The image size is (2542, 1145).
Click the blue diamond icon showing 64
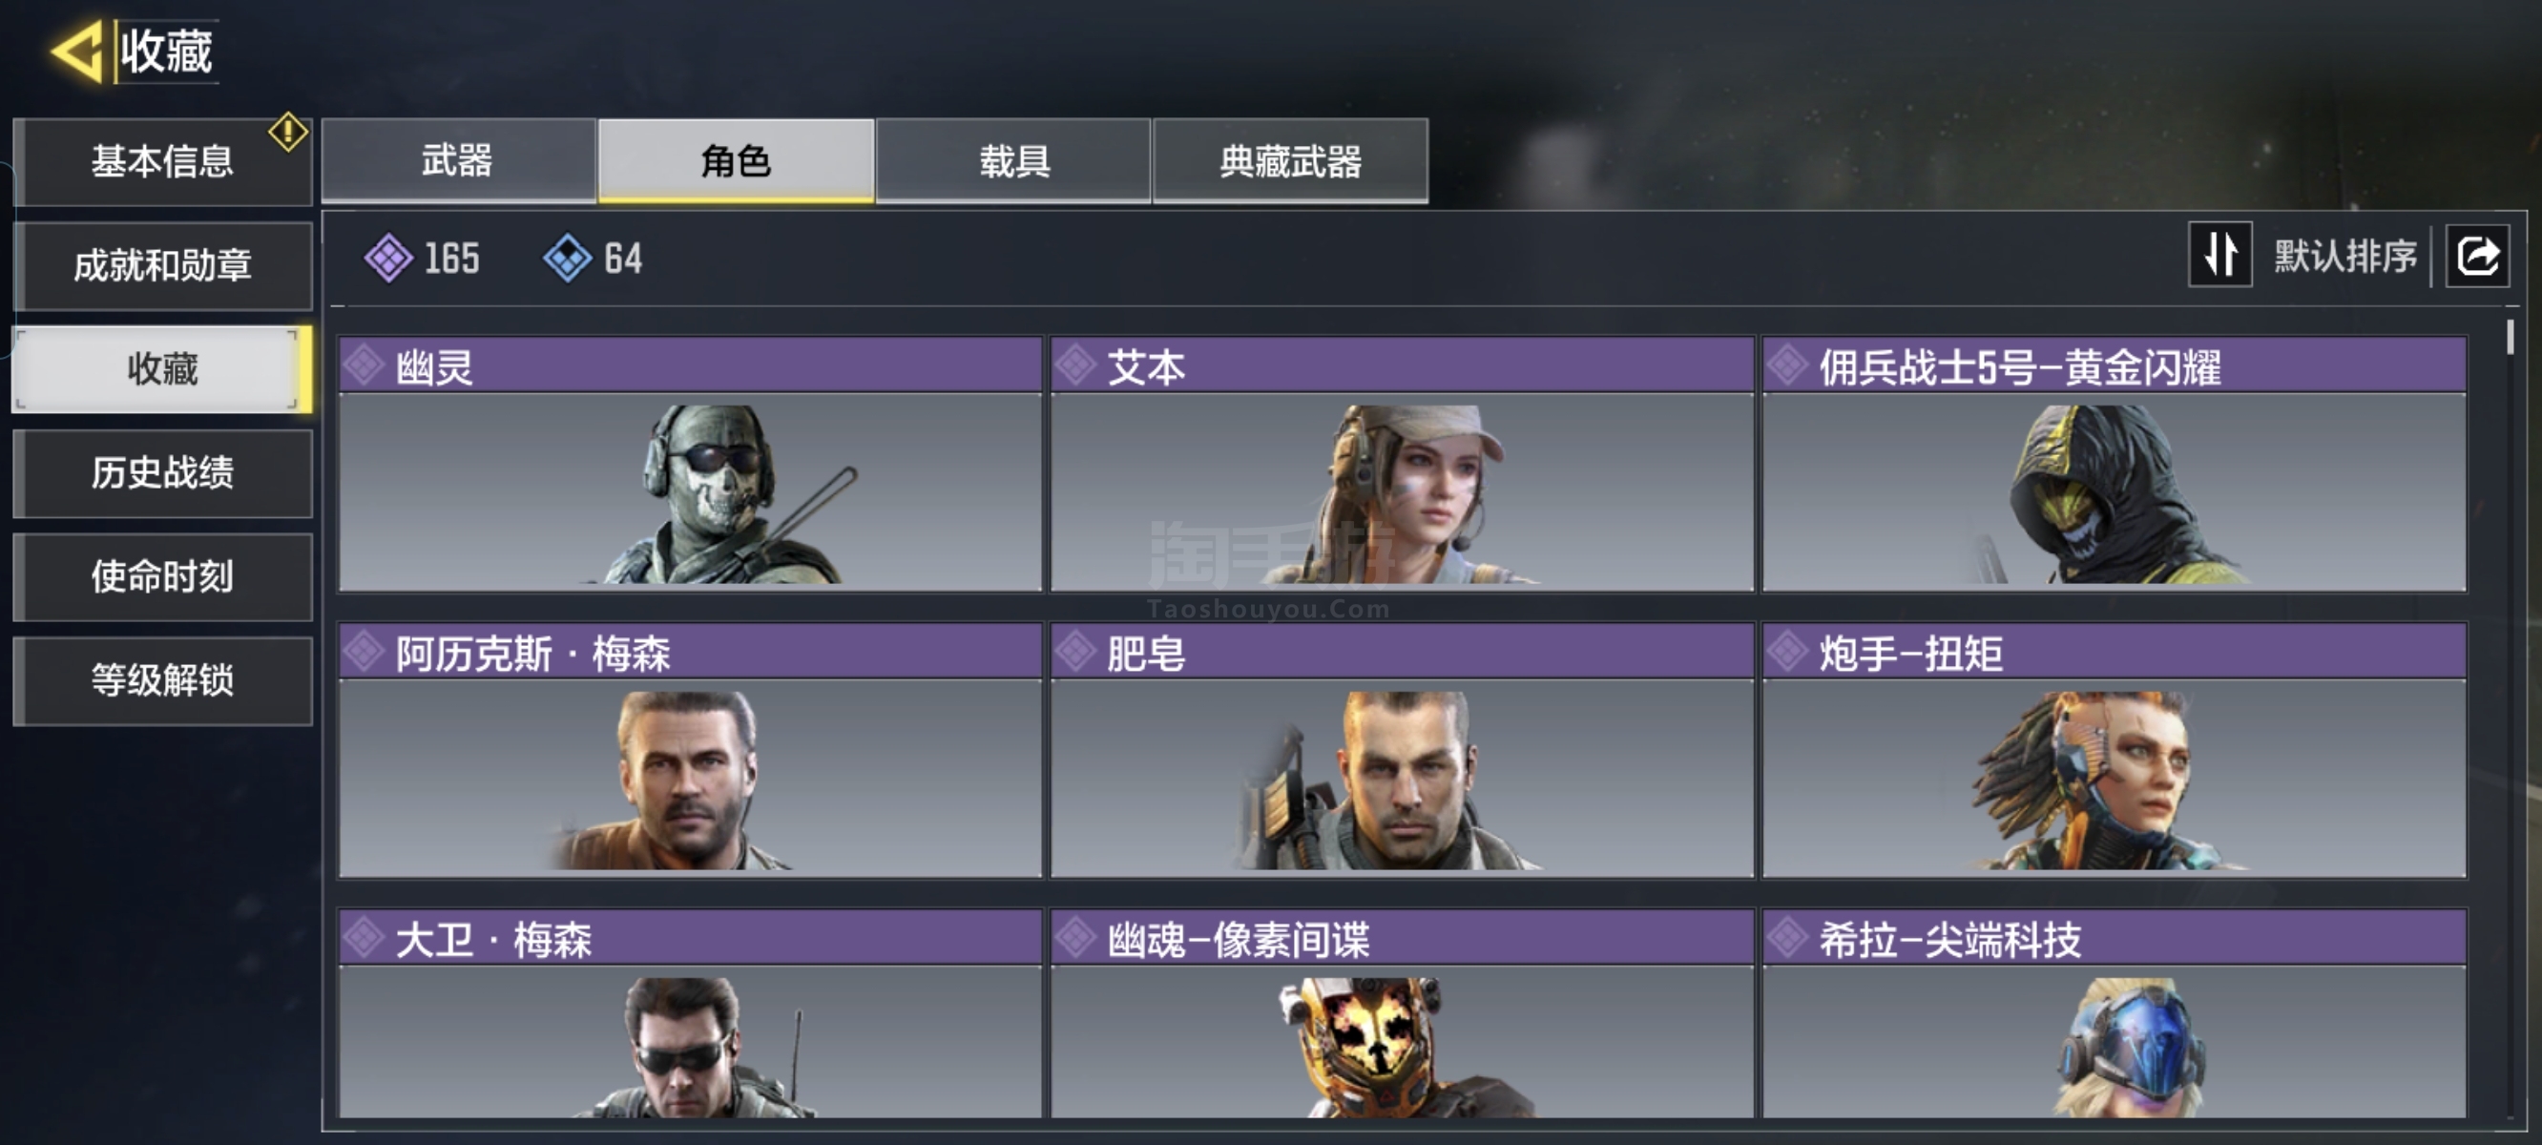click(569, 259)
